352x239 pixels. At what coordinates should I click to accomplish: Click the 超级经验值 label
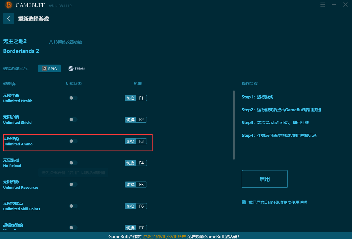(x=13, y=225)
